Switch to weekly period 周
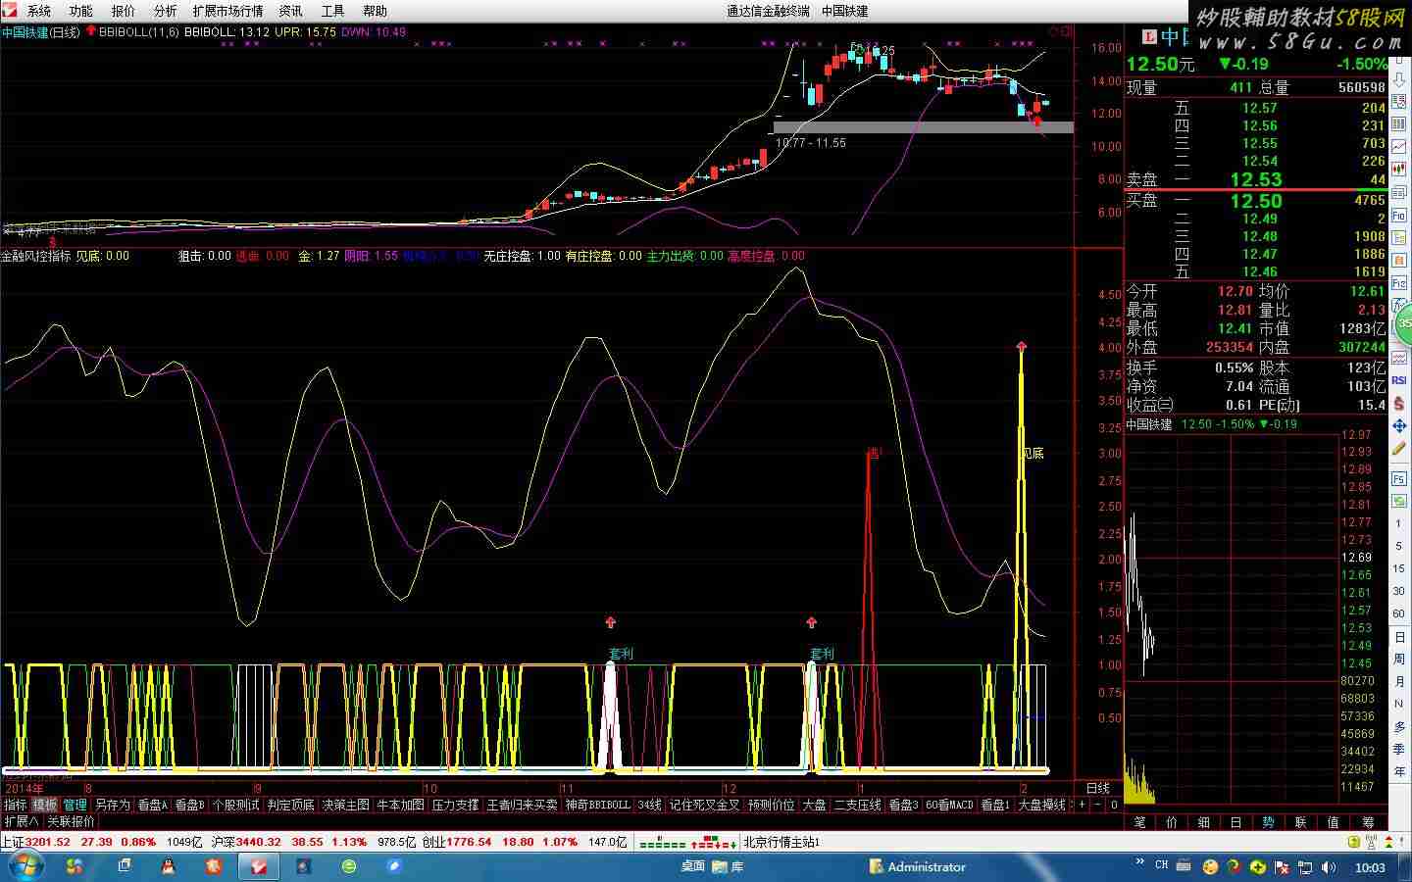1412x882 pixels. pos(1399,659)
